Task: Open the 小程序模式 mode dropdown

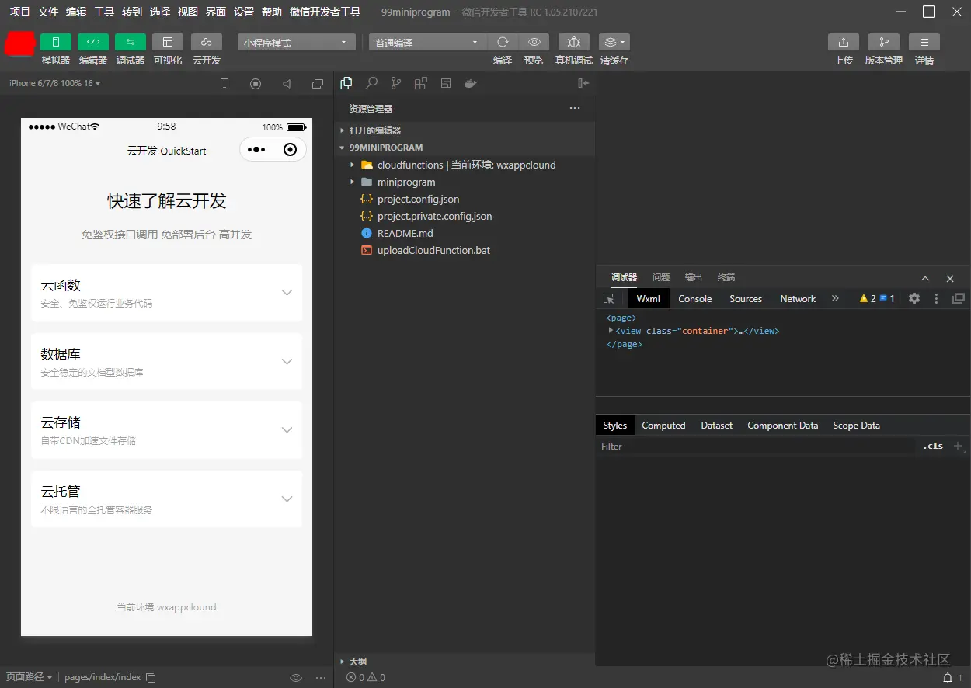Action: [x=297, y=43]
